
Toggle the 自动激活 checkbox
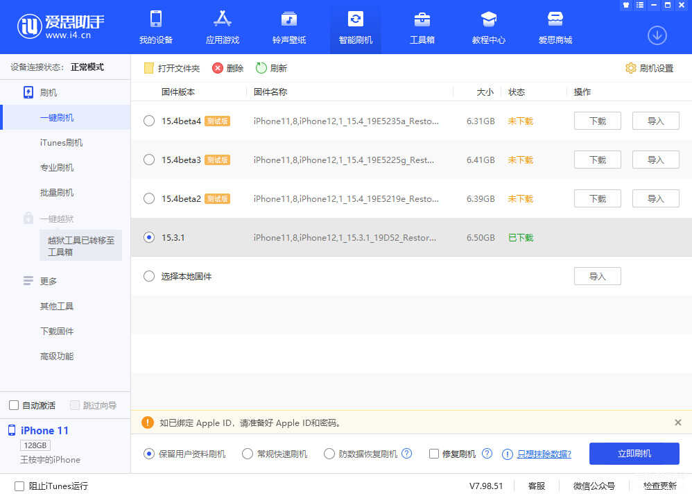click(14, 405)
